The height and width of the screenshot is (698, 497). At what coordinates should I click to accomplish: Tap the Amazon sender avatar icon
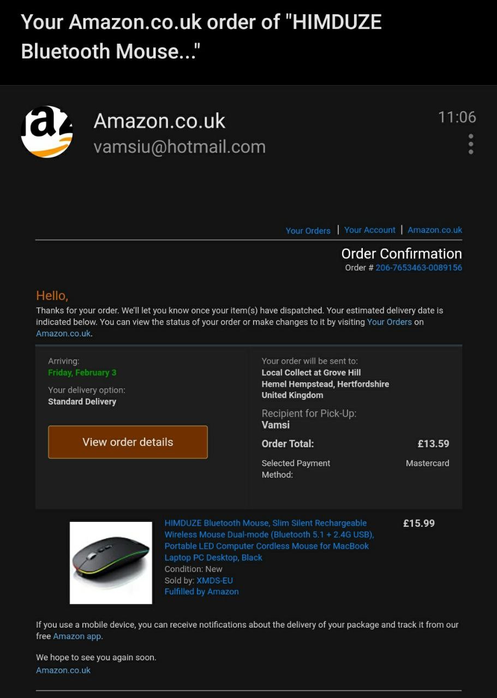pos(47,132)
